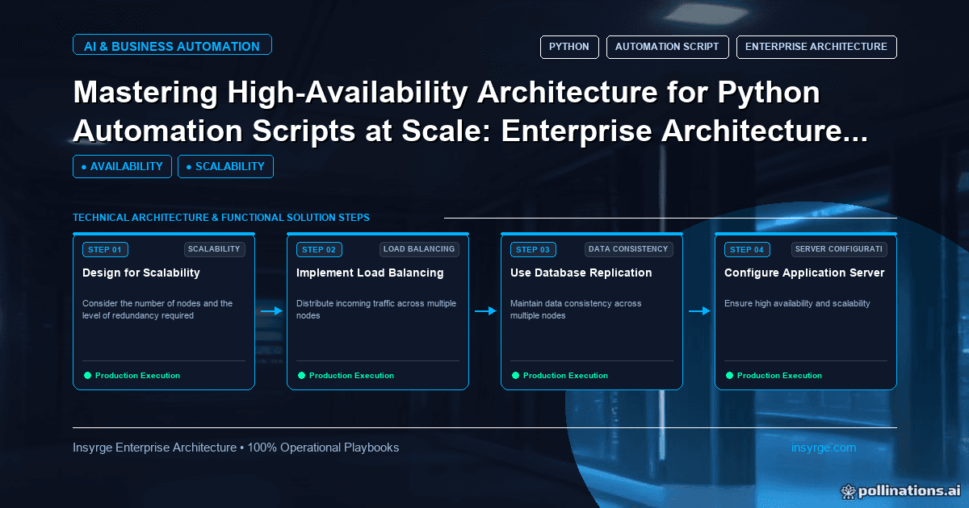Click the Maintain data consistency description
Viewport: 969px width, 508px height.
click(x=576, y=310)
